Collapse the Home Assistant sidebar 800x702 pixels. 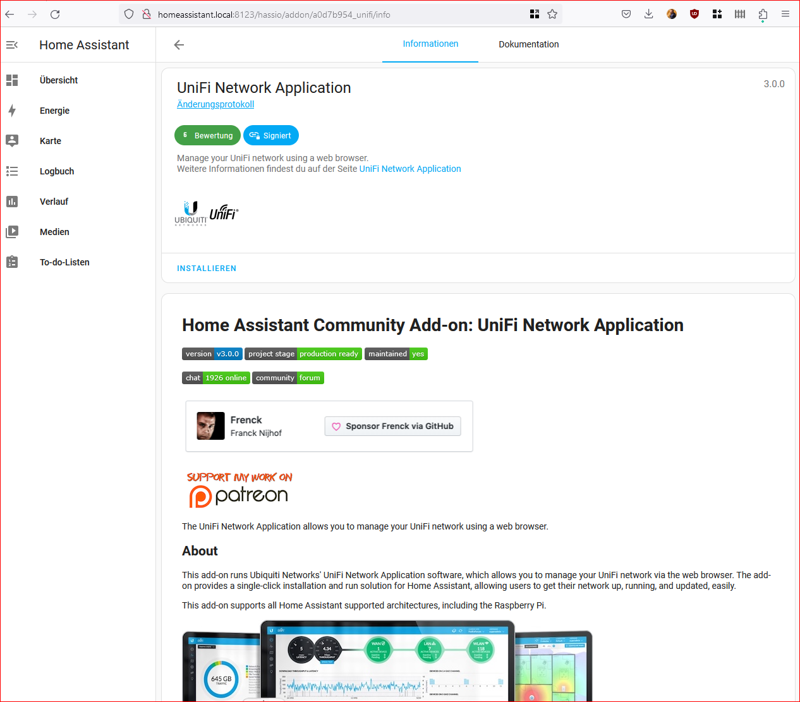[x=12, y=45]
